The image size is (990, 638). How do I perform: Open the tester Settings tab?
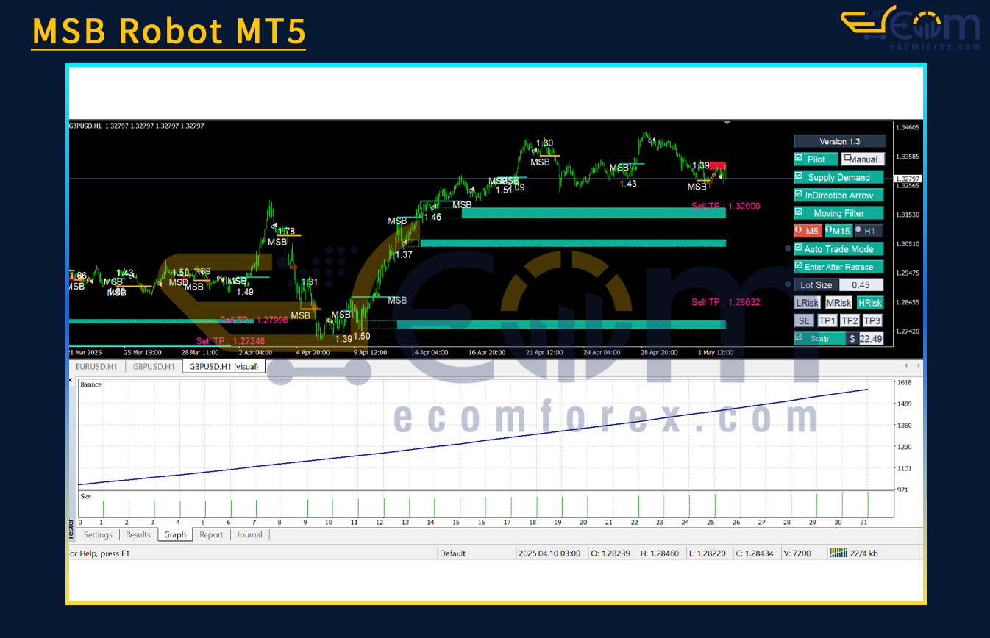[x=98, y=534]
